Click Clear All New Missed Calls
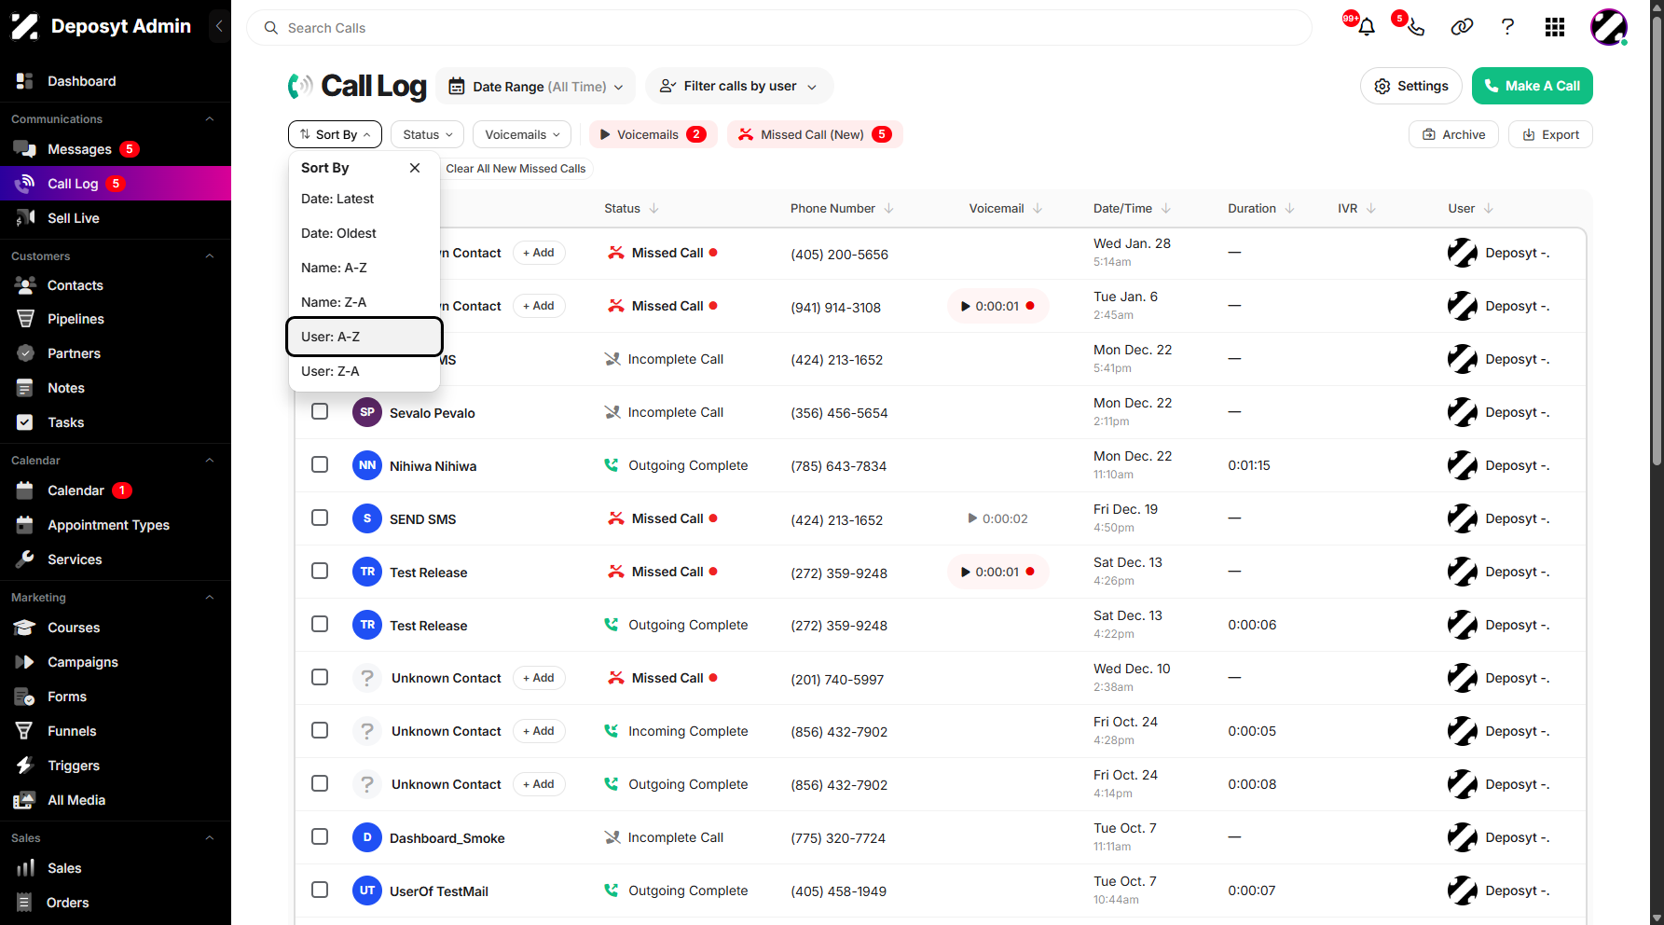Image resolution: width=1664 pixels, height=925 pixels. pyautogui.click(x=516, y=169)
